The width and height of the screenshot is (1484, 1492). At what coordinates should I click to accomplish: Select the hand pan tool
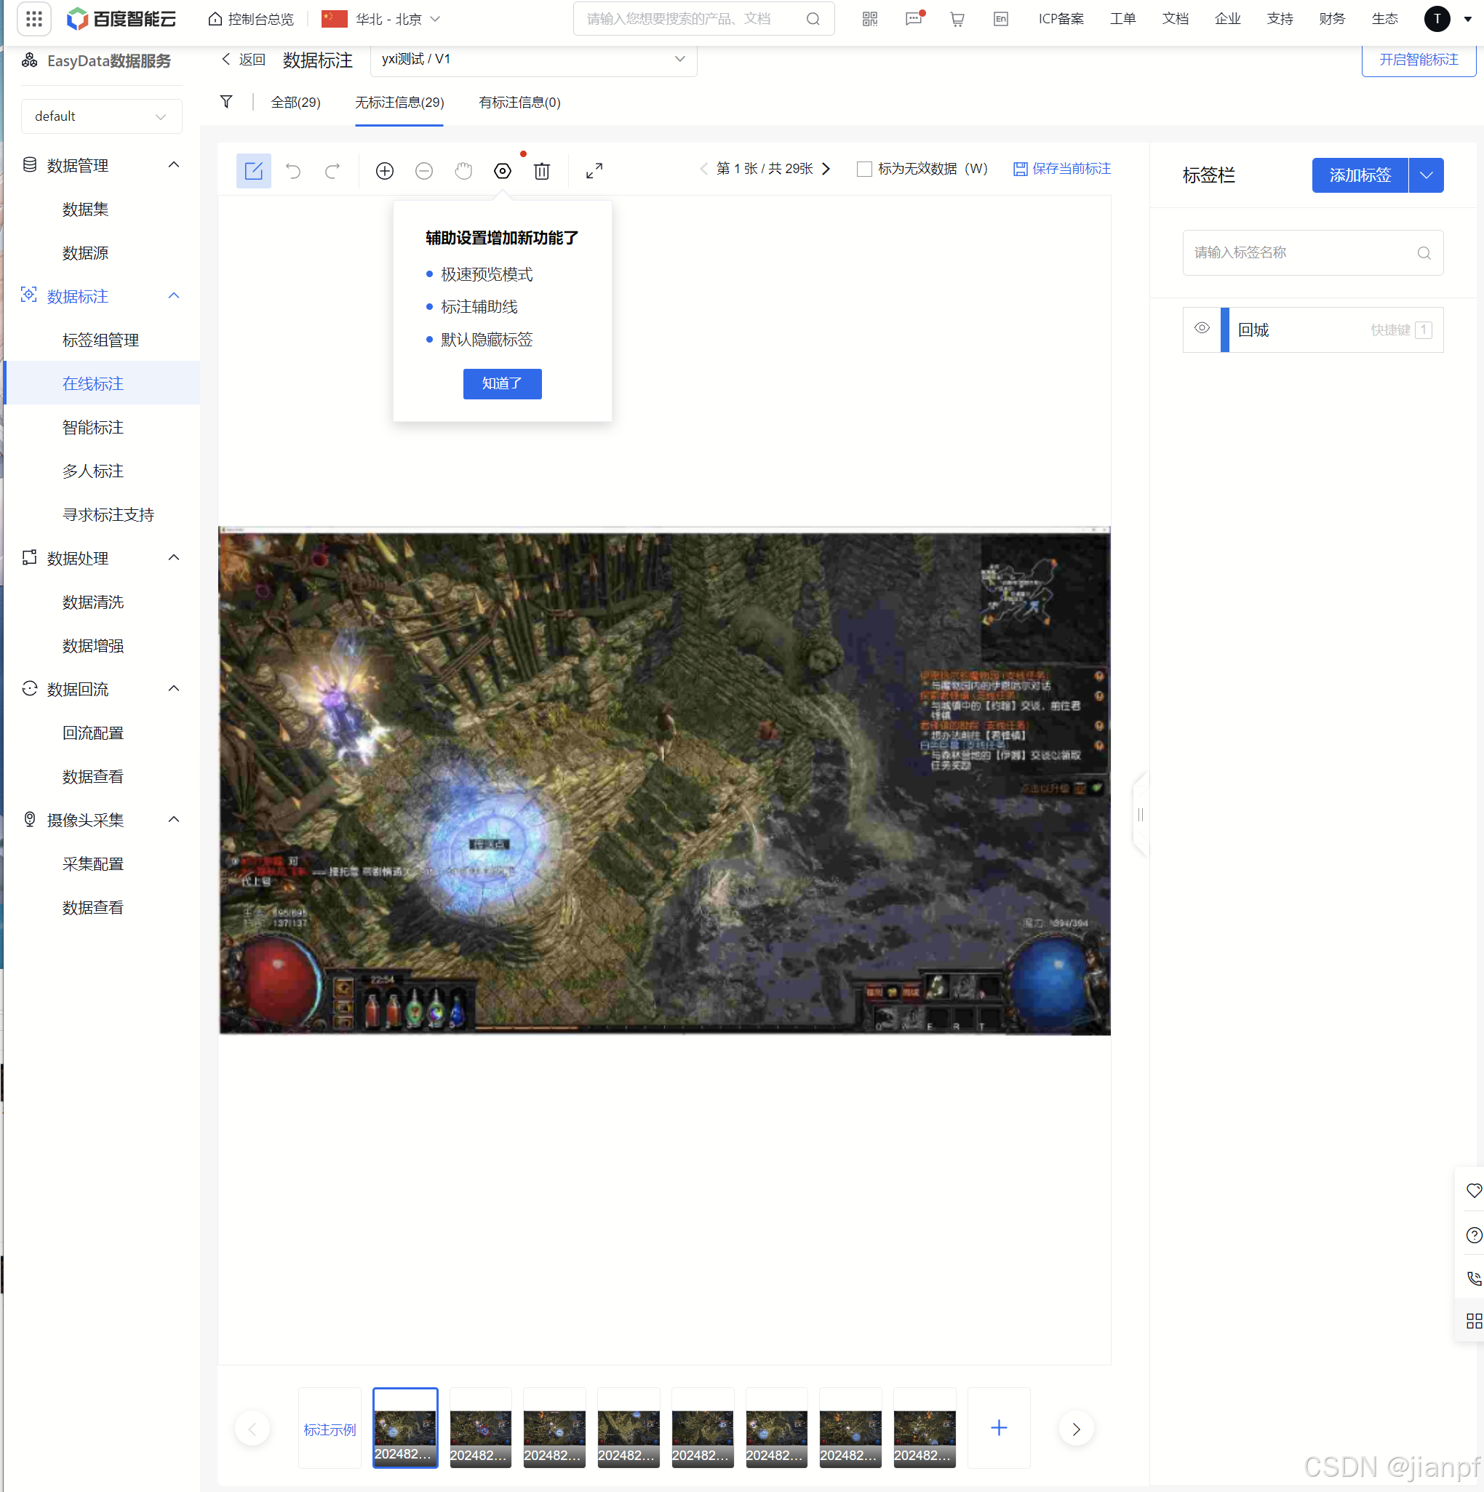click(x=463, y=171)
